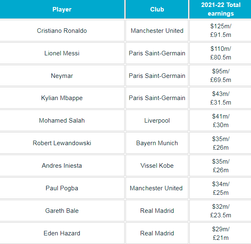This screenshot has height=244, width=251.
Task: Click the $125m/£91.5m earnings cell
Action: pos(220,31)
